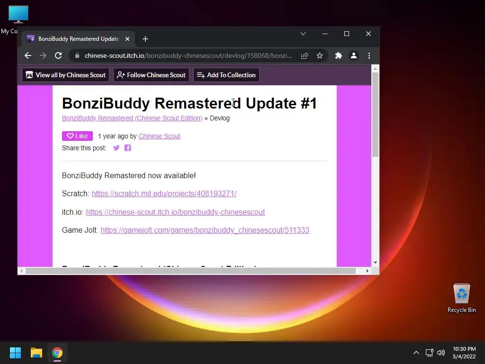The width and height of the screenshot is (485, 364).
Task: Show hidden system tray icons
Action: tap(416, 353)
